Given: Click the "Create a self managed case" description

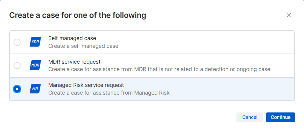Looking at the screenshot, I should tap(83, 46).
